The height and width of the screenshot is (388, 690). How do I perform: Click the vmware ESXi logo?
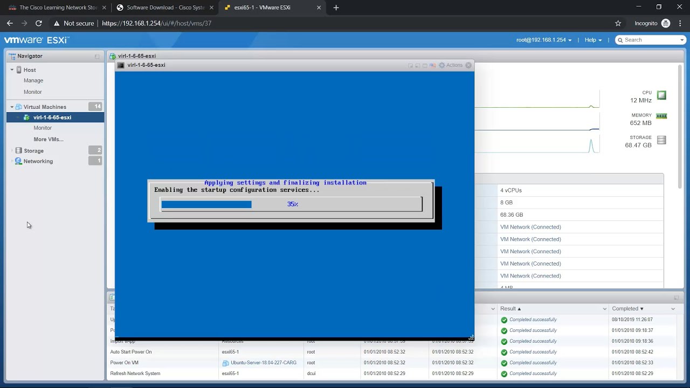point(37,40)
